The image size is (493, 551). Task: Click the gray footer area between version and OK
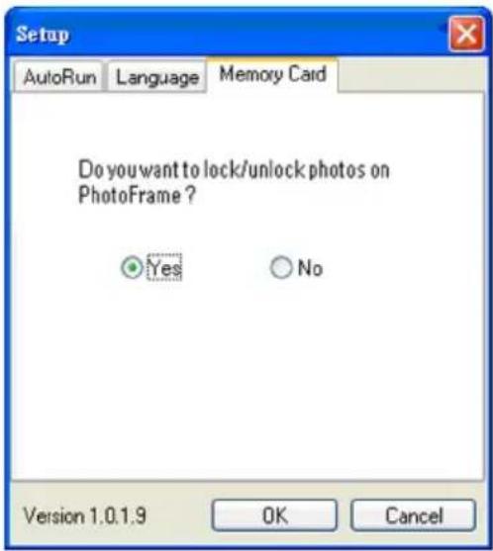coord(179,515)
